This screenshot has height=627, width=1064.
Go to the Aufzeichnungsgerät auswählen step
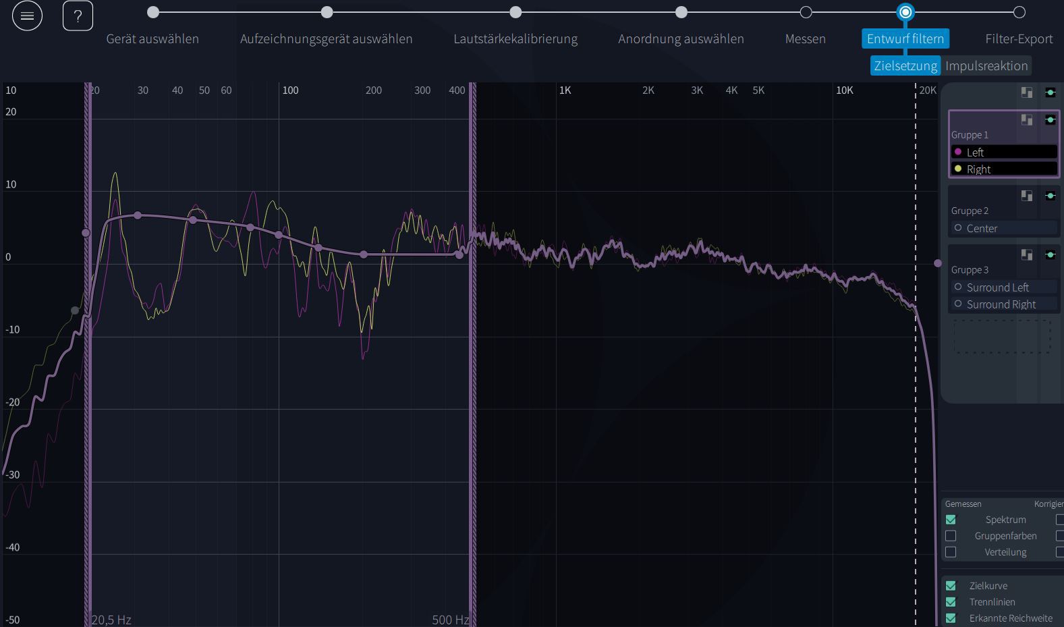pyautogui.click(x=327, y=38)
